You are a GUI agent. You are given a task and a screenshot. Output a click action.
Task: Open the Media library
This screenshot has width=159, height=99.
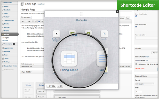click(x=6, y=24)
